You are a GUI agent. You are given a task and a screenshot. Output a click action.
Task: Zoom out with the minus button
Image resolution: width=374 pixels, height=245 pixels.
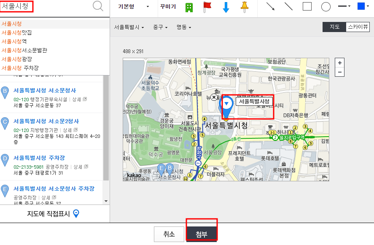tap(340, 72)
